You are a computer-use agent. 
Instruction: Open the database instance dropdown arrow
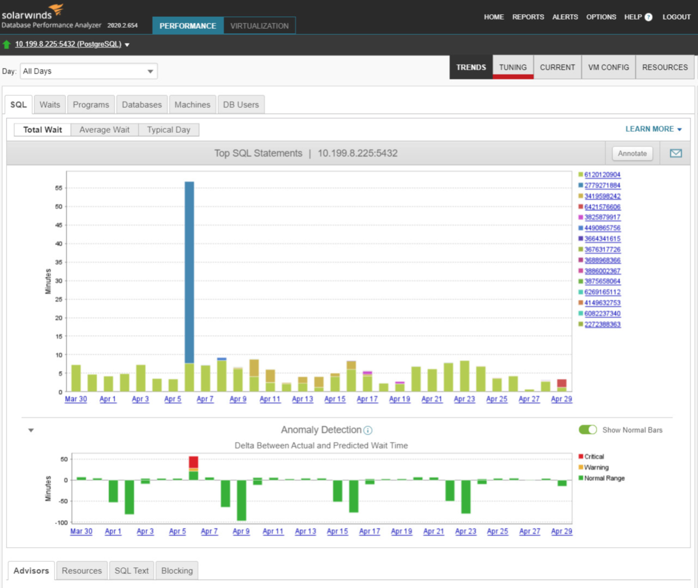tap(127, 45)
